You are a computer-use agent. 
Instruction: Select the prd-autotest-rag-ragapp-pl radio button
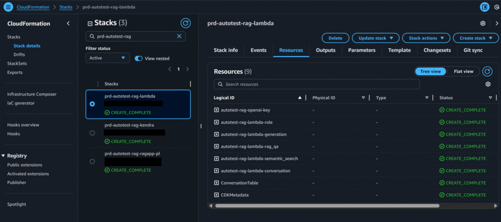click(x=92, y=161)
